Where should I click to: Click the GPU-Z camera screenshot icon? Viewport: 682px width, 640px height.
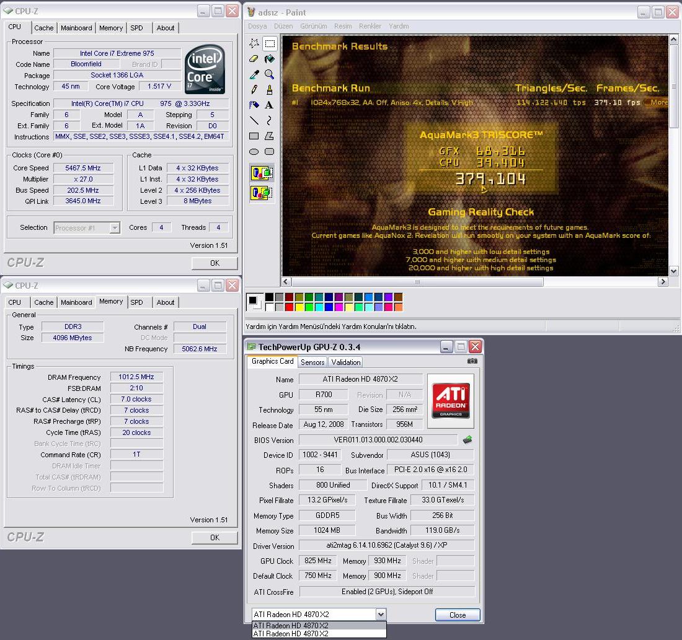472,361
